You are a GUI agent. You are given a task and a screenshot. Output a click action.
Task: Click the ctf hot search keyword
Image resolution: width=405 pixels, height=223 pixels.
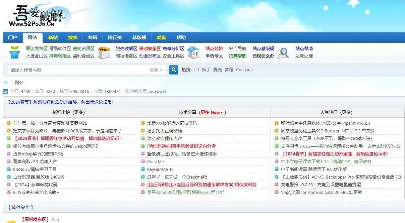click(x=197, y=70)
